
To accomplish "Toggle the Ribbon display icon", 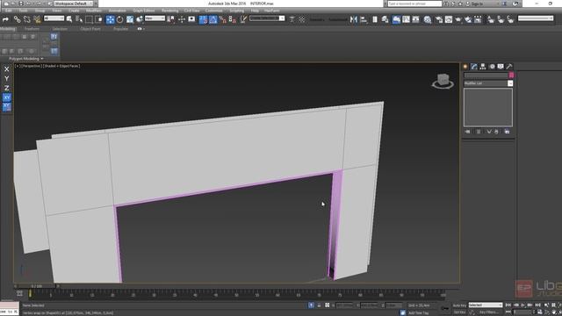I will point(396,19).
